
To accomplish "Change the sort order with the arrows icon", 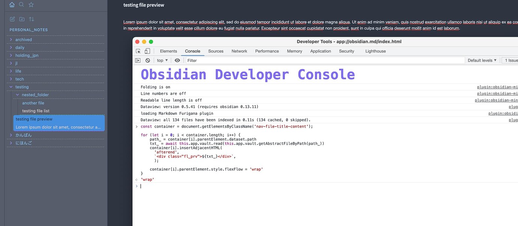I will (32, 19).
